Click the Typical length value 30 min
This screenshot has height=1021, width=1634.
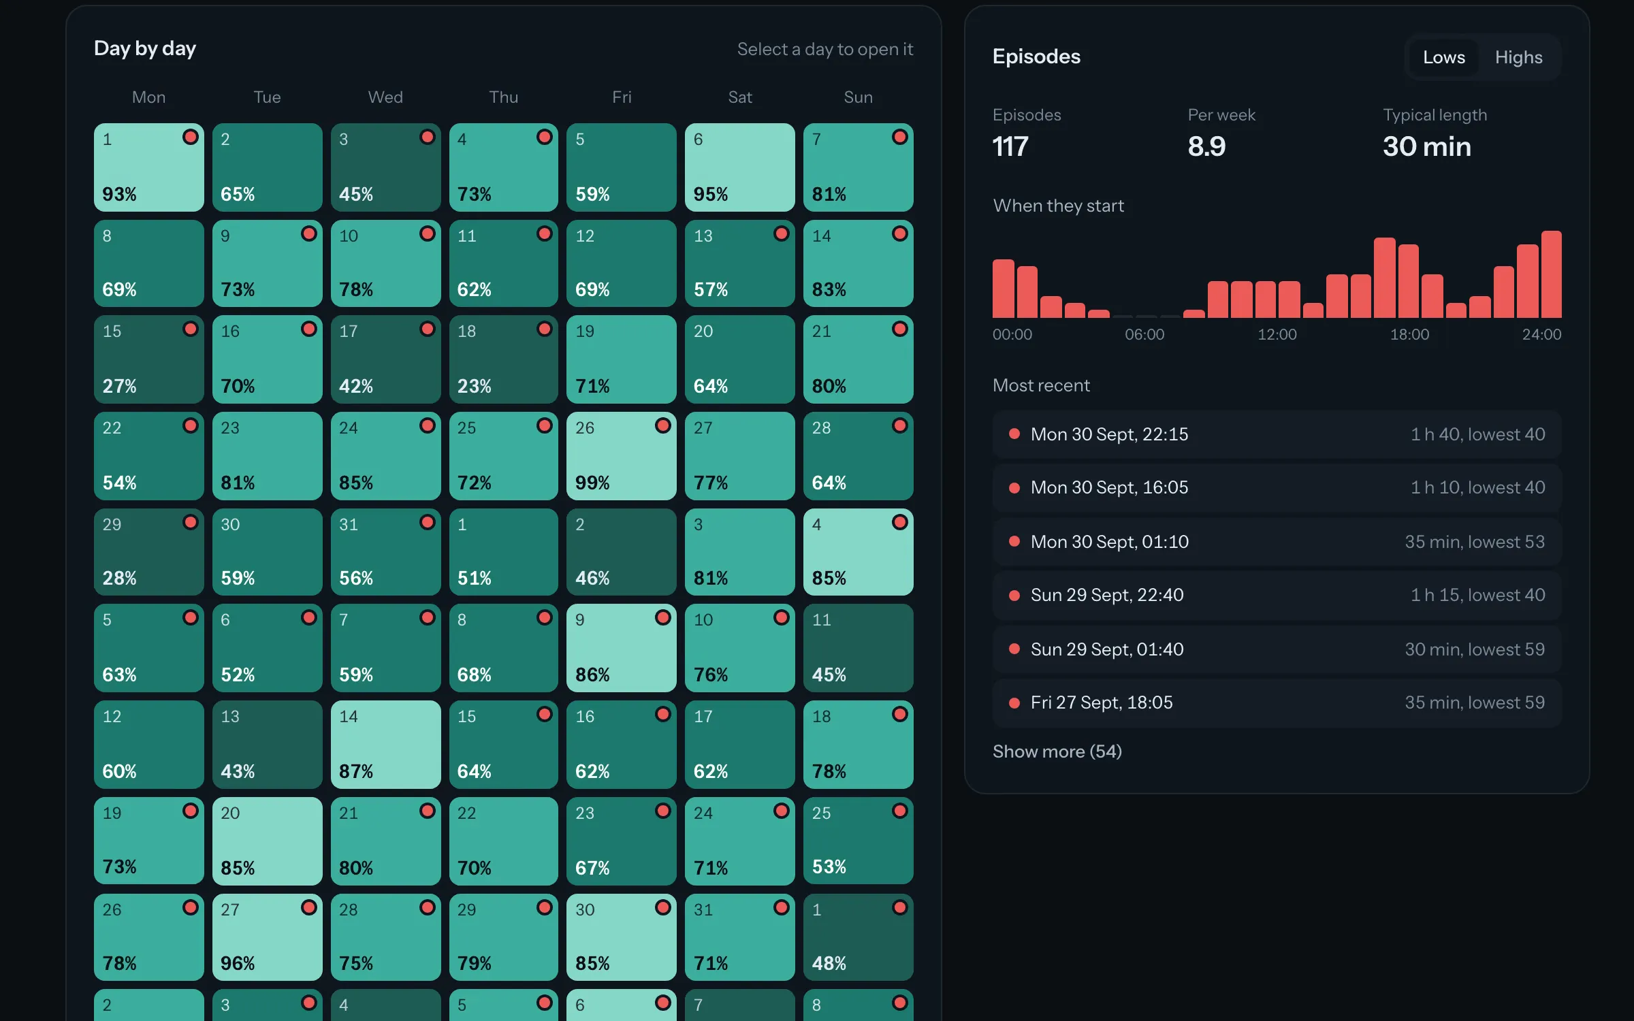(x=1427, y=146)
